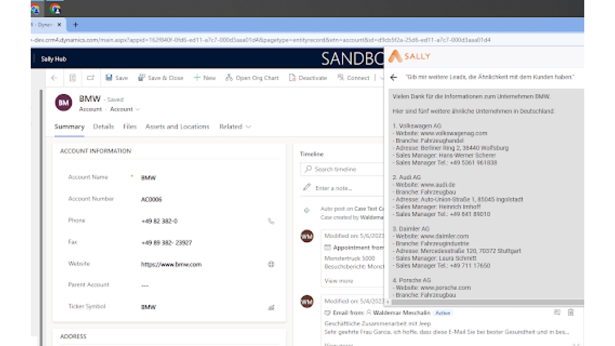The image size is (615, 346).
Task: Edit Website field https://www.bmw.com
Action: coord(202,264)
